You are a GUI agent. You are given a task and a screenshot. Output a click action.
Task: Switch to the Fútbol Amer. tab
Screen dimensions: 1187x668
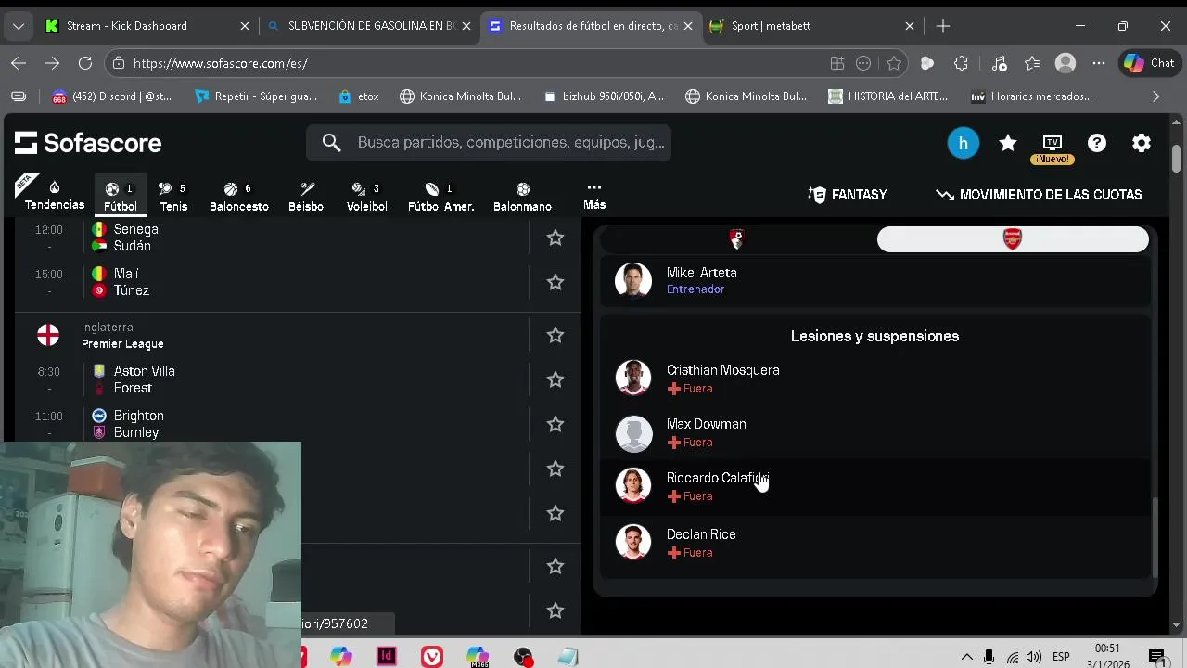pos(441,197)
